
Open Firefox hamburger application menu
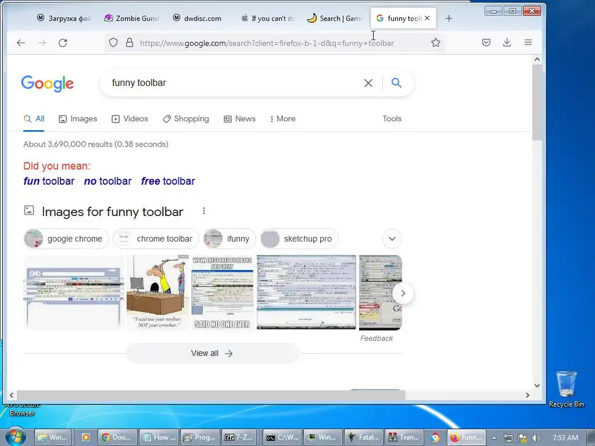coord(528,42)
